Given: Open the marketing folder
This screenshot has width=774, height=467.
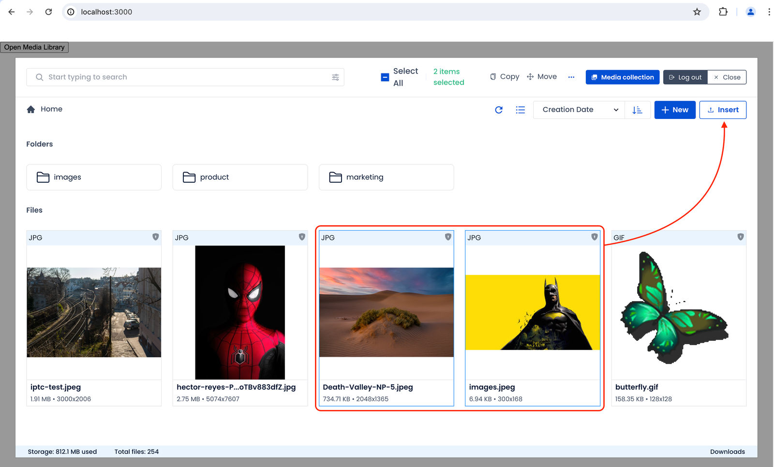Looking at the screenshot, I should coord(387,177).
